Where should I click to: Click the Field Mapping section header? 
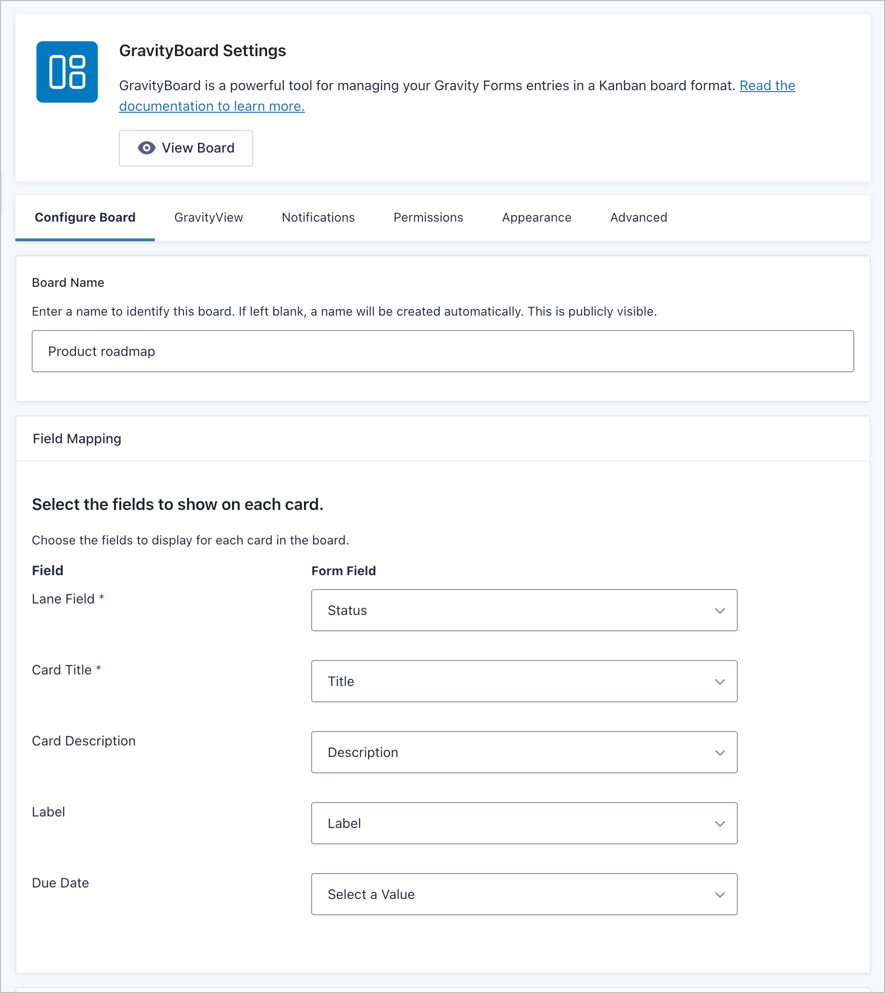click(77, 439)
